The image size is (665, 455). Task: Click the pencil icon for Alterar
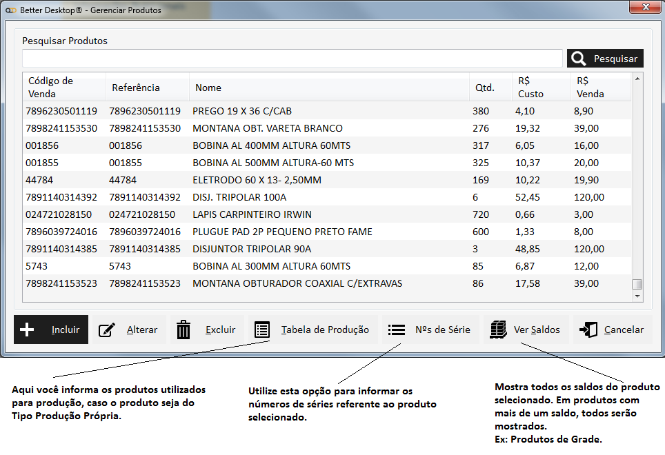(x=107, y=330)
